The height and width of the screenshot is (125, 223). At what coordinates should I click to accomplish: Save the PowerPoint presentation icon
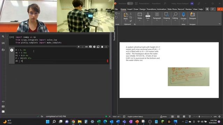[136, 3]
